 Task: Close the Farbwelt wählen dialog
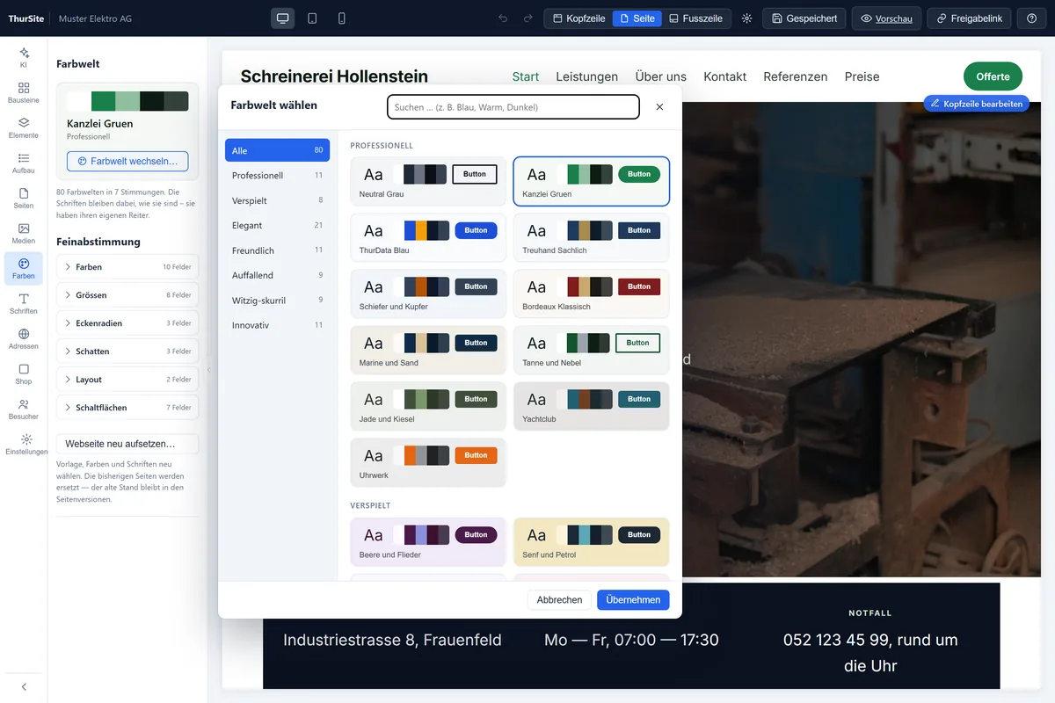tap(659, 106)
